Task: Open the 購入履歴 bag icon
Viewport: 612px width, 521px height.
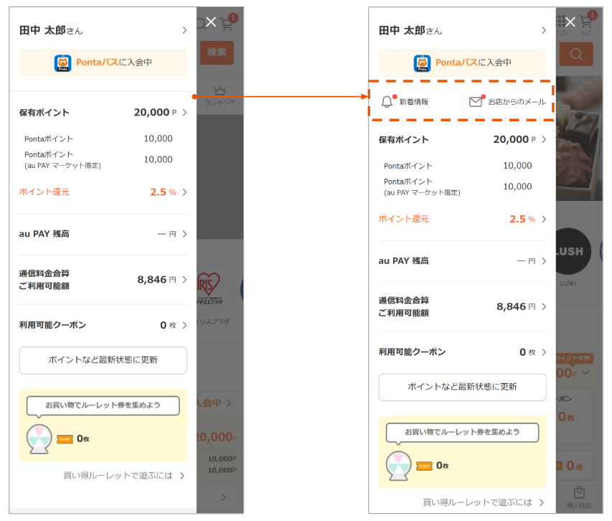Action: coord(580,494)
